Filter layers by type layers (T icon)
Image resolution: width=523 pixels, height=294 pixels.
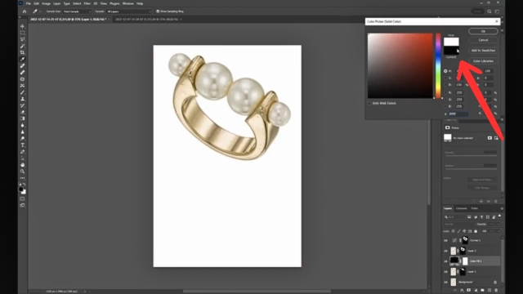(x=481, y=217)
